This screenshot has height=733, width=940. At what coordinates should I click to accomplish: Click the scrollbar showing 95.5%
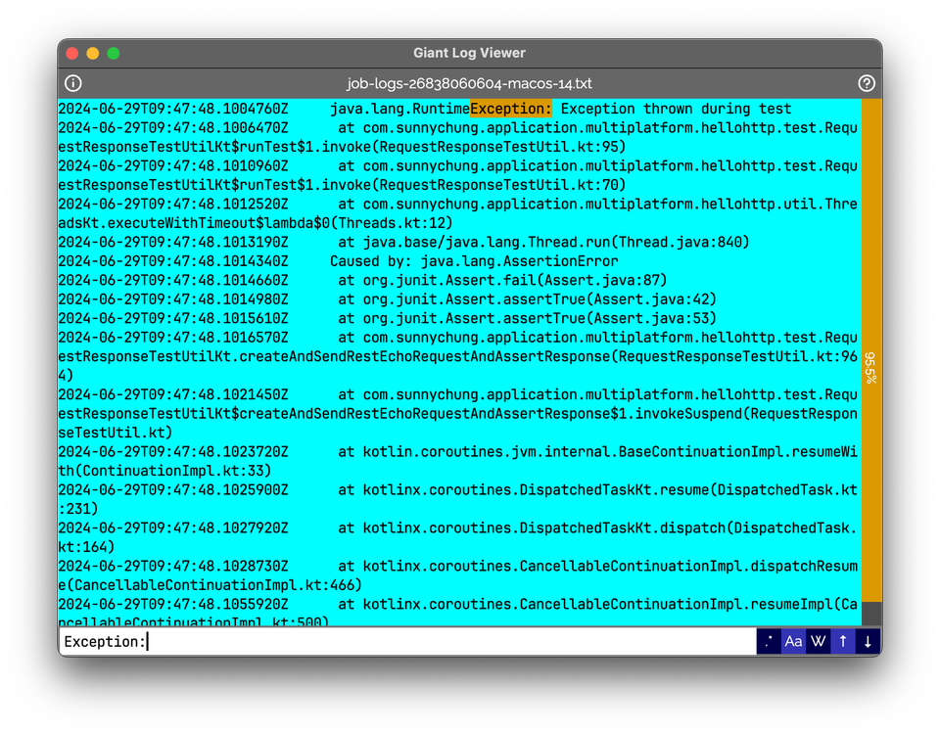pos(866,362)
